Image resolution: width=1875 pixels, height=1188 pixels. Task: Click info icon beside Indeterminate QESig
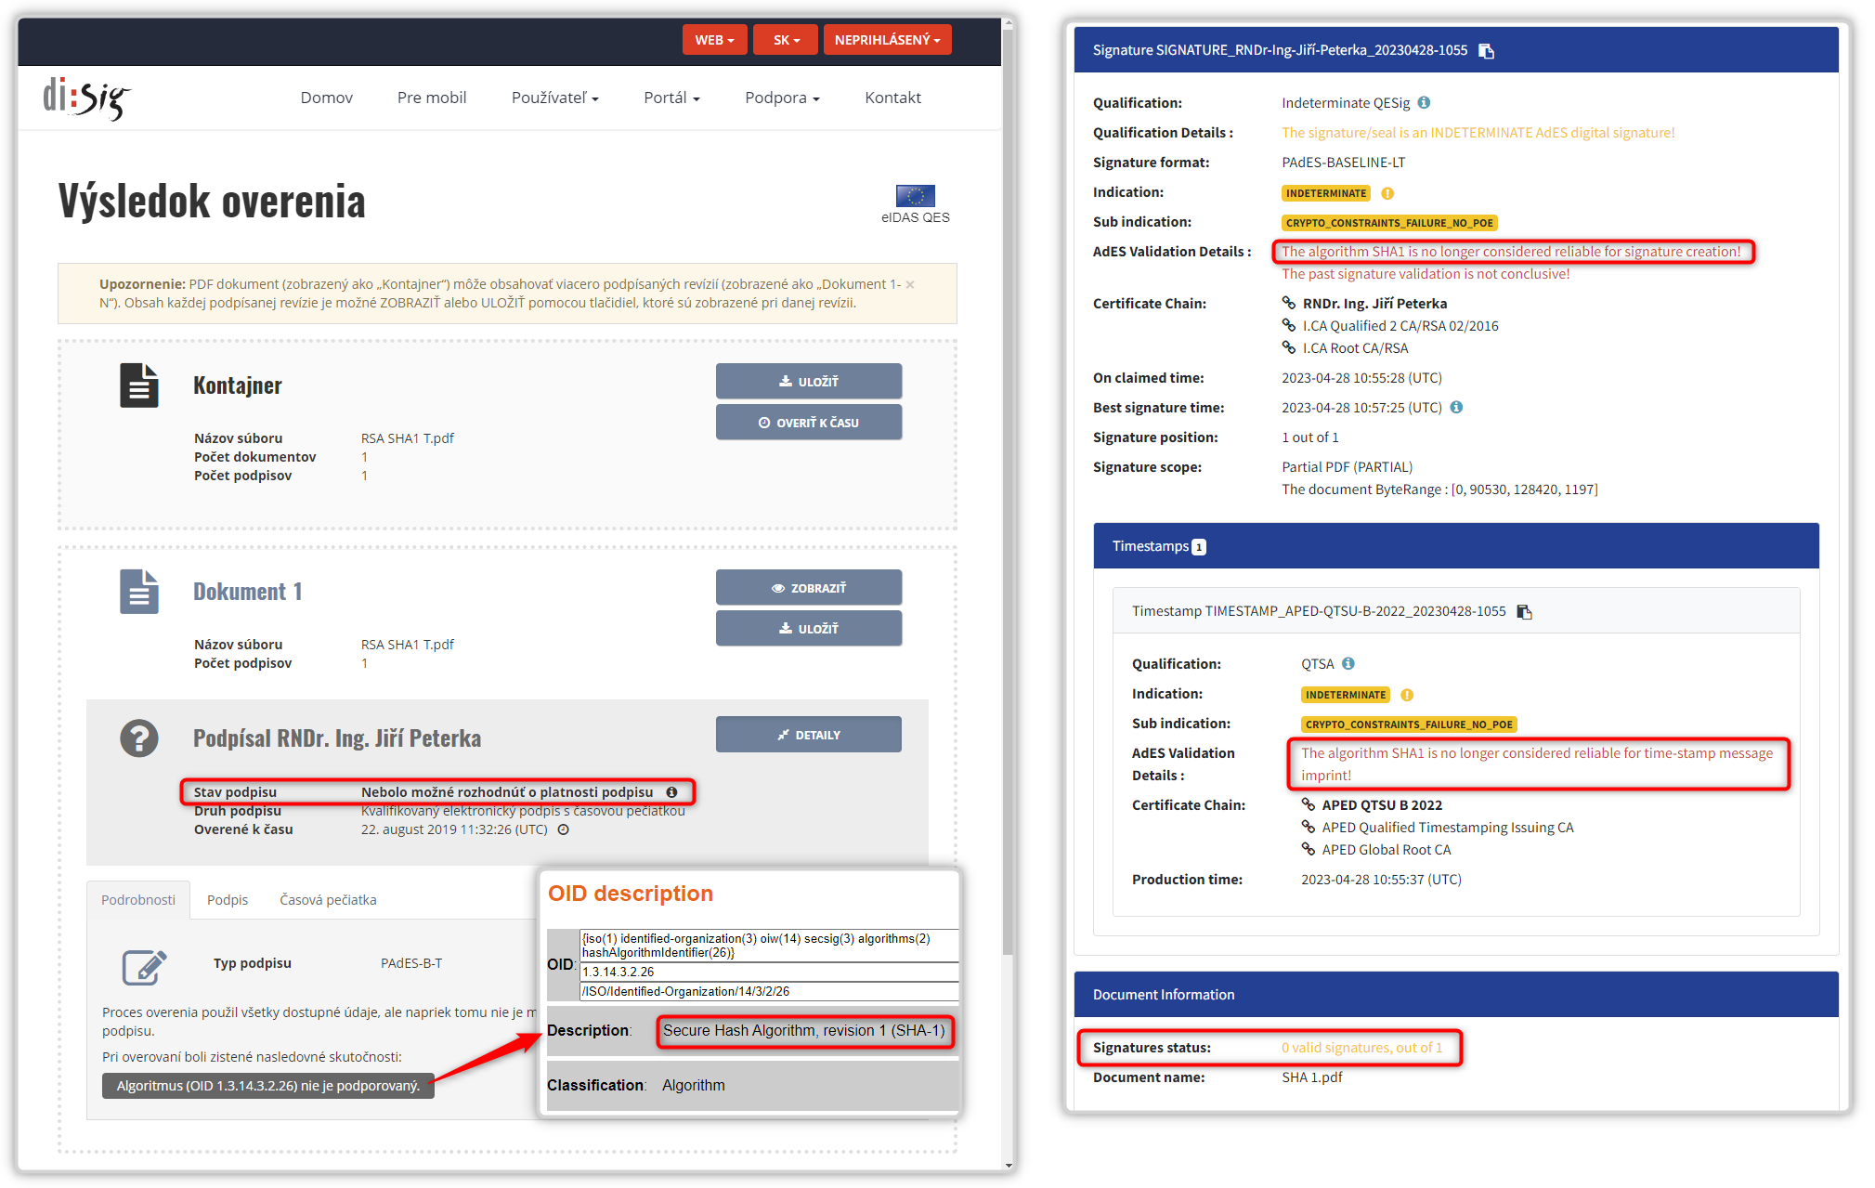pos(1424,103)
